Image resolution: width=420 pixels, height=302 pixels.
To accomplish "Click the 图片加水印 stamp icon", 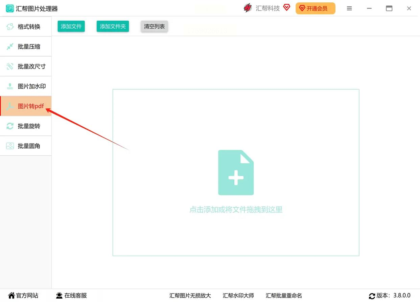I will [x=10, y=86].
